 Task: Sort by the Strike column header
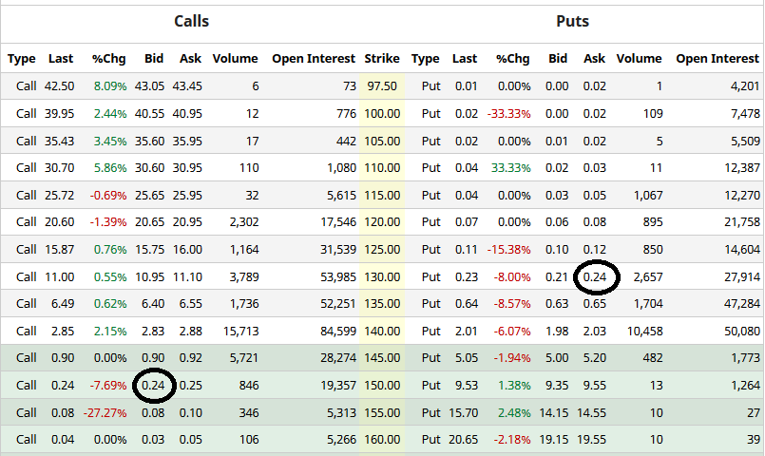click(382, 59)
